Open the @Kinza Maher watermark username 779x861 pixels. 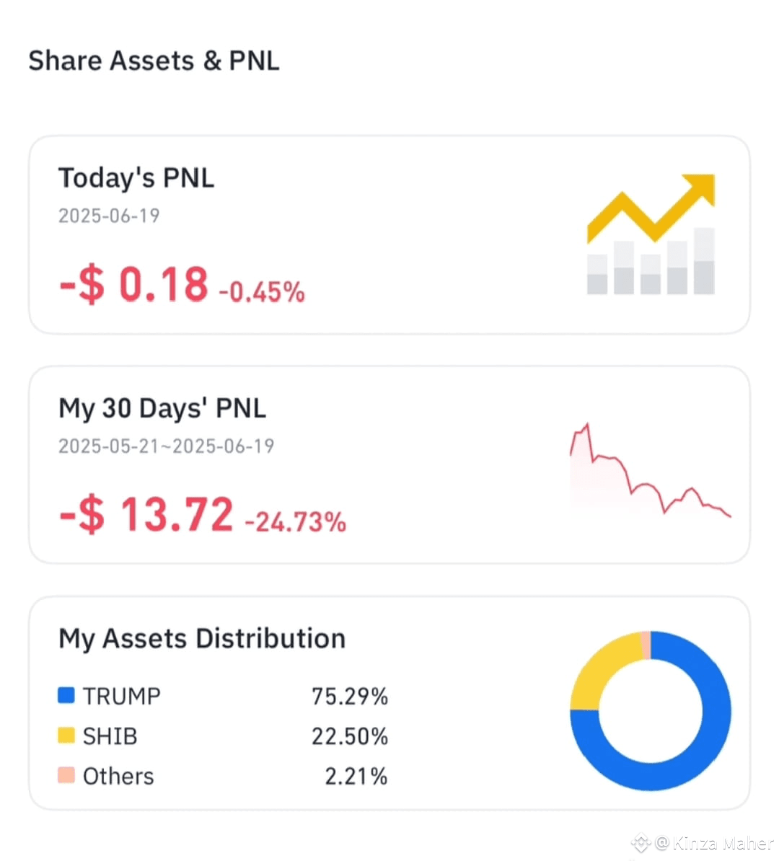click(x=715, y=843)
